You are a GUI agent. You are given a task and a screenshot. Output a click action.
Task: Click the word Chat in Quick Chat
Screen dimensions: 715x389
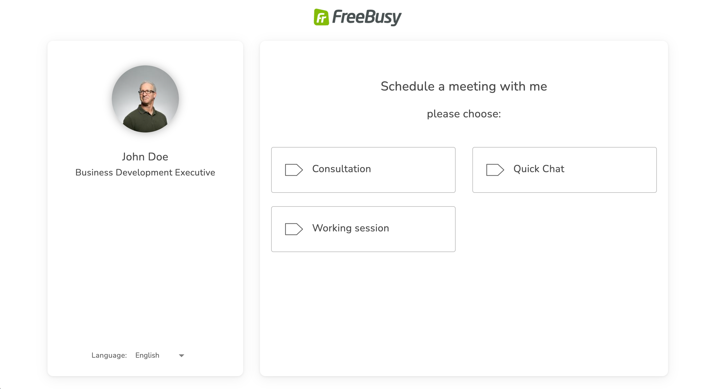(x=553, y=169)
